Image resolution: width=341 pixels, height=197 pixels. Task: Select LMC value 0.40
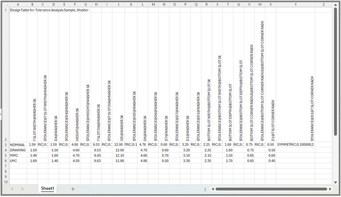[270, 161]
